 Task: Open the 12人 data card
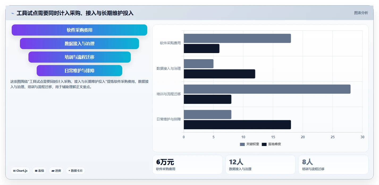point(260,165)
